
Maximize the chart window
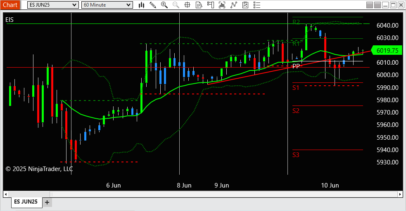[x=393, y=5]
